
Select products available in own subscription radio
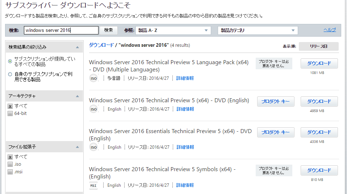[10, 74]
